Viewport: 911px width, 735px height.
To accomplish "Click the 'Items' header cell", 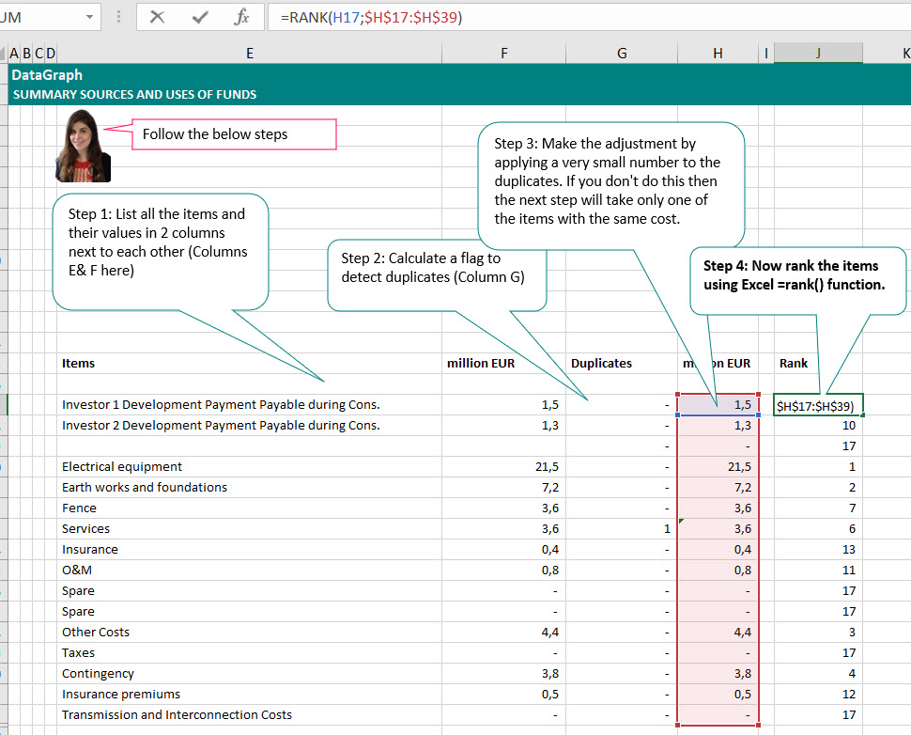I will click(x=249, y=364).
